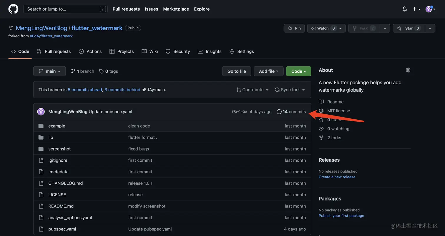Click the Search or jump to field
This screenshot has height=236, width=445.
pos(65,9)
